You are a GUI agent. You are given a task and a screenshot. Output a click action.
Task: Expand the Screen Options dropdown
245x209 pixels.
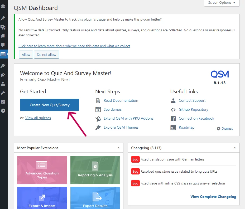pos(222,3)
